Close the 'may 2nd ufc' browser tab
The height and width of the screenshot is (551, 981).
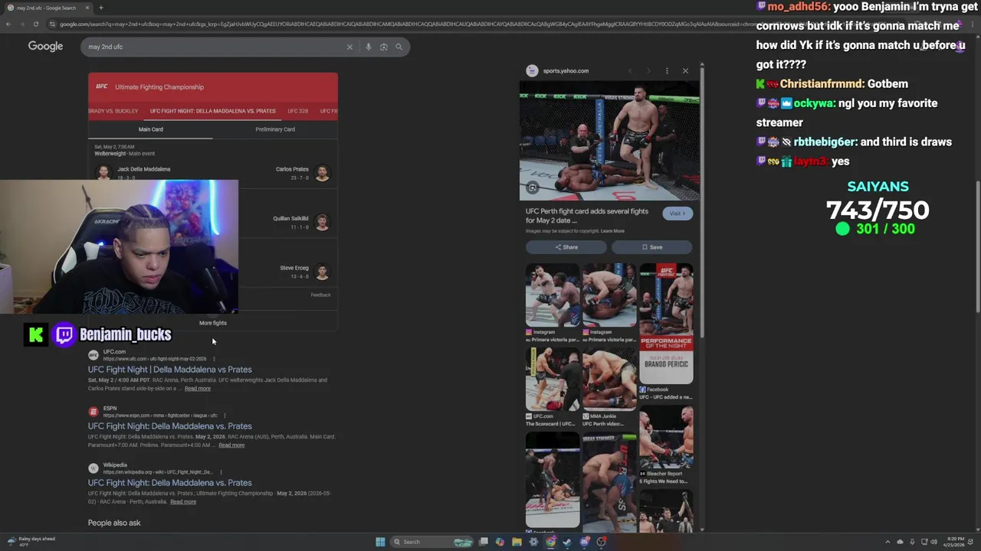87,8
